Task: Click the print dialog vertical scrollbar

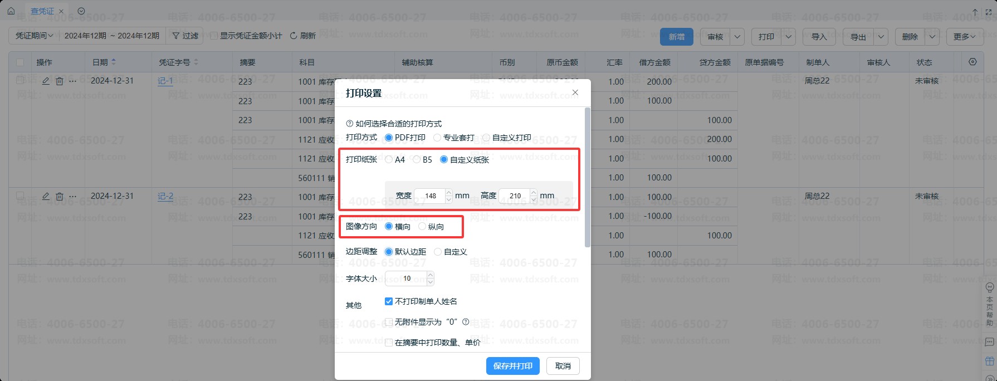Action: point(587,178)
